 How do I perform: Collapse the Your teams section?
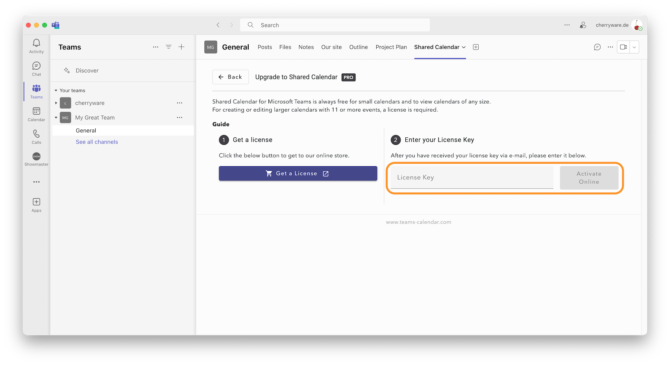tap(56, 90)
